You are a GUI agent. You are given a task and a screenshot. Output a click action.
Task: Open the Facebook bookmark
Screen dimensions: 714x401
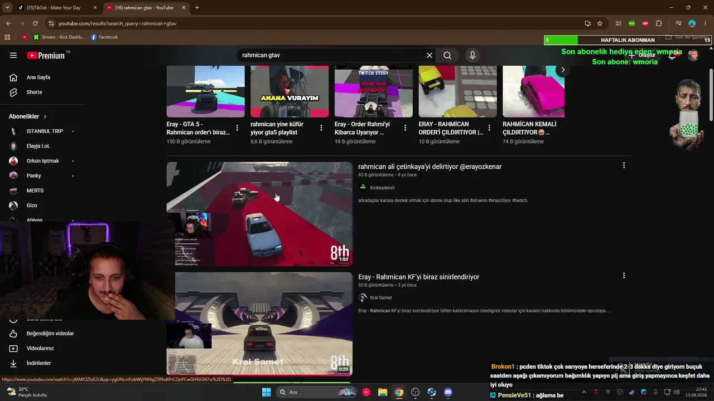pos(104,37)
